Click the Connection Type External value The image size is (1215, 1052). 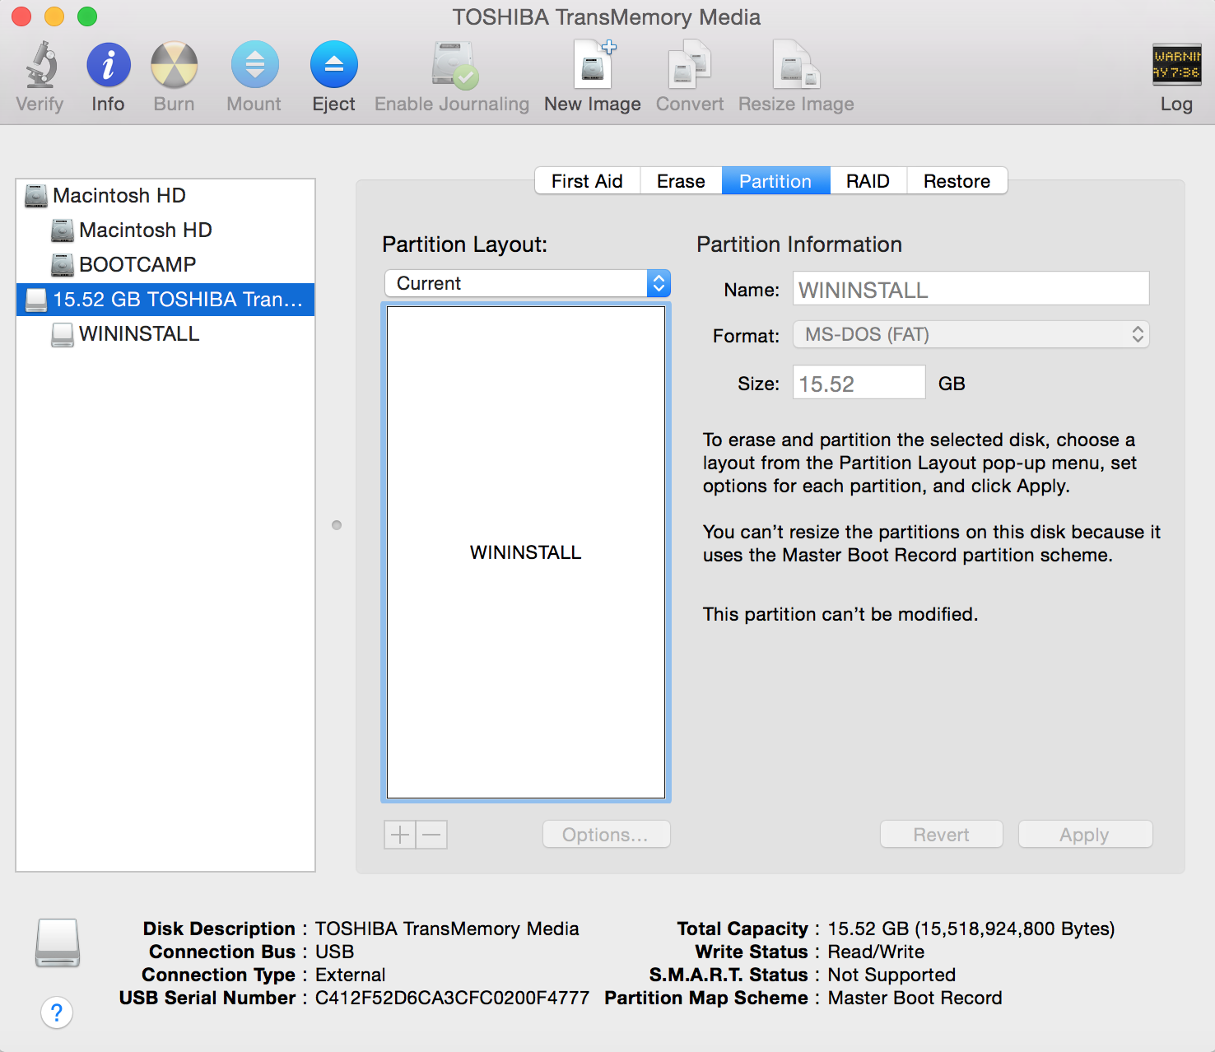[351, 975]
